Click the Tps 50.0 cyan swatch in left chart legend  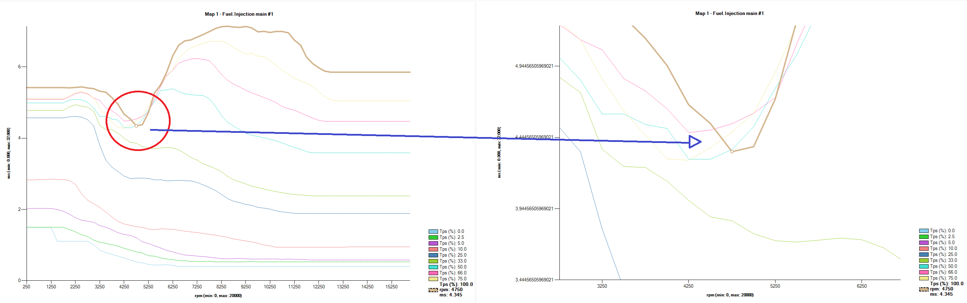(x=433, y=267)
